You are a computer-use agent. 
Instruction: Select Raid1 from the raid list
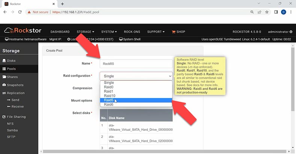pyautogui.click(x=136, y=91)
